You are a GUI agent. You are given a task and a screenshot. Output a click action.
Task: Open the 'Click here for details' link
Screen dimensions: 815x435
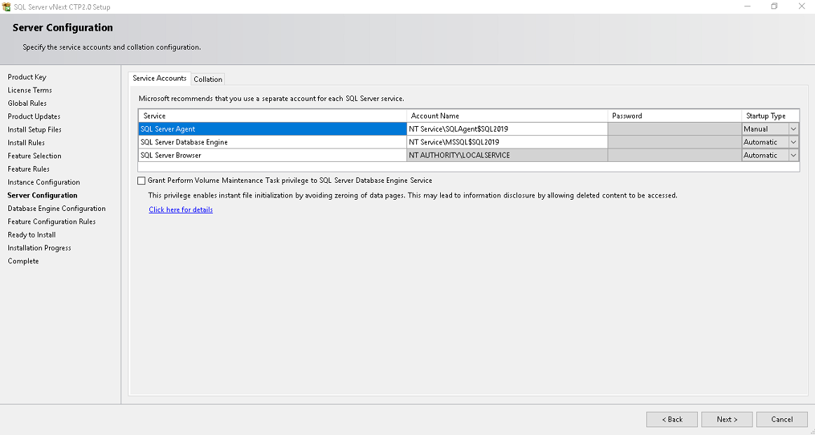[x=181, y=209]
